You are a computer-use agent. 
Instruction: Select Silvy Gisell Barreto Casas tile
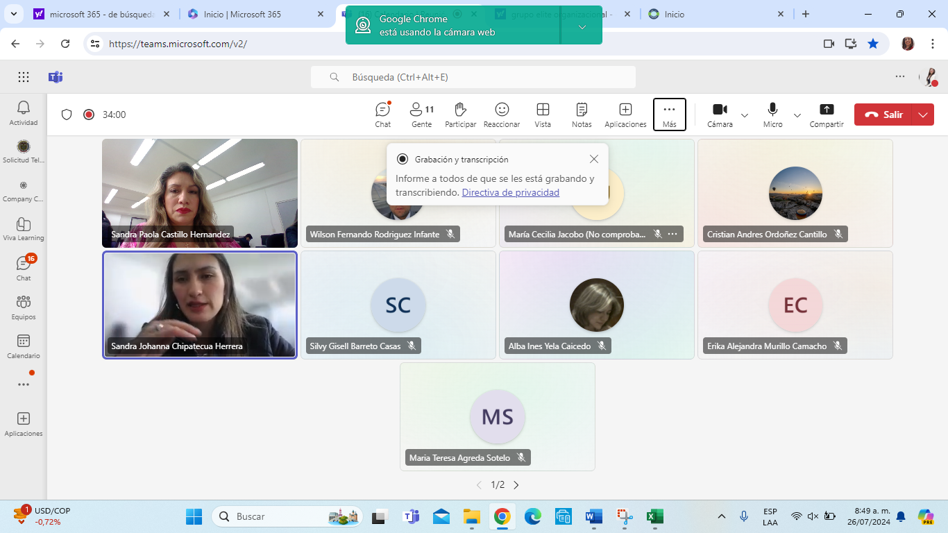tap(398, 305)
